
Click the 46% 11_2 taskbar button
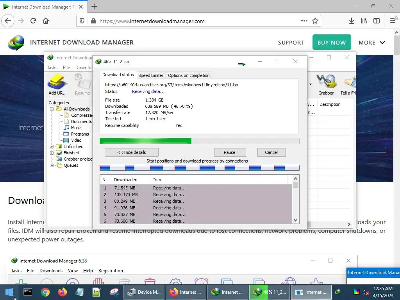269,292
